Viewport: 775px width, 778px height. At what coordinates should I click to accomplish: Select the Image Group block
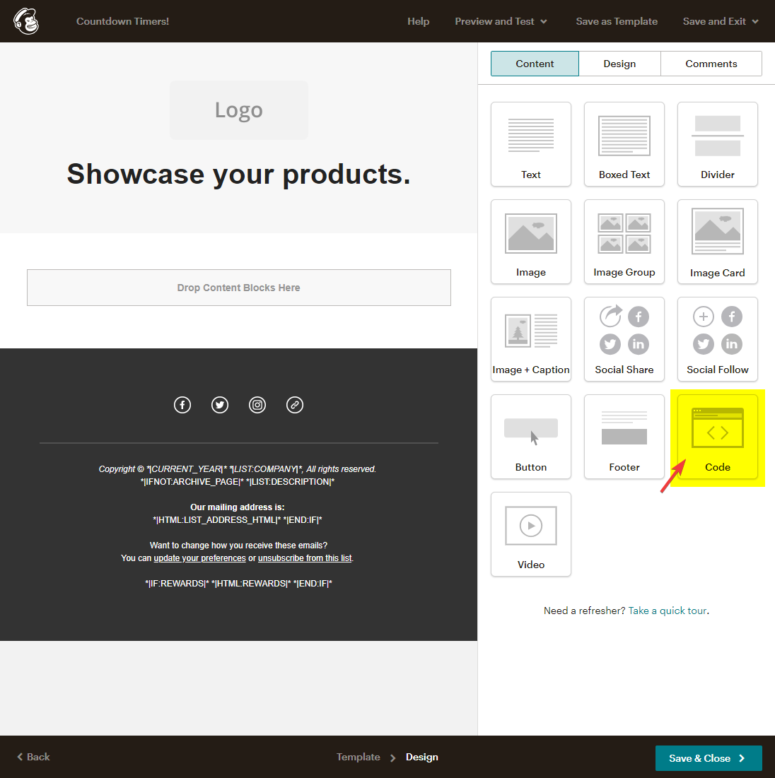(x=624, y=242)
